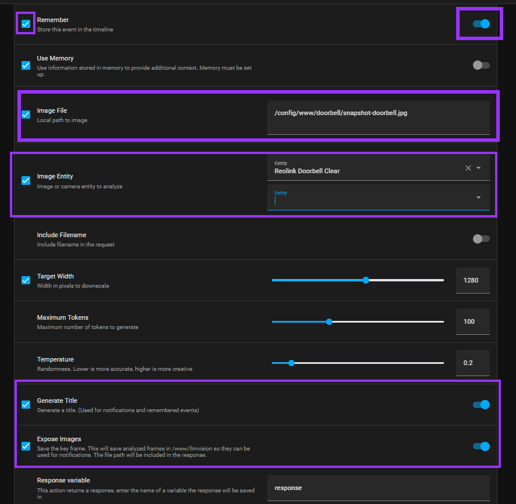Click the Temperature slider handle
Viewport: 516px width, 504px height.
pos(291,363)
